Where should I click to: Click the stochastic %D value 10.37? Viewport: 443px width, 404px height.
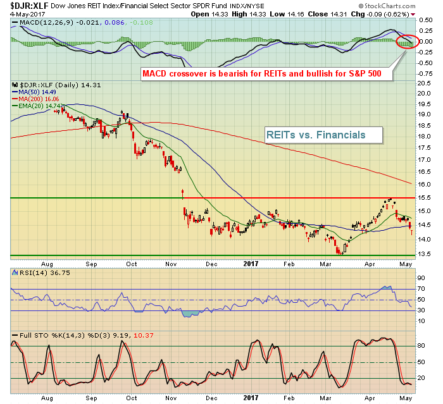[x=144, y=335]
